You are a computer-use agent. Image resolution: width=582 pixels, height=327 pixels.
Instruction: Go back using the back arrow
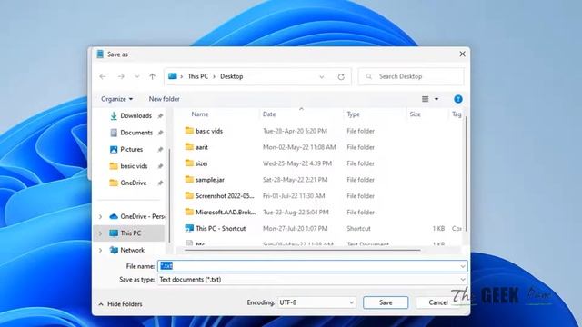[x=103, y=76]
